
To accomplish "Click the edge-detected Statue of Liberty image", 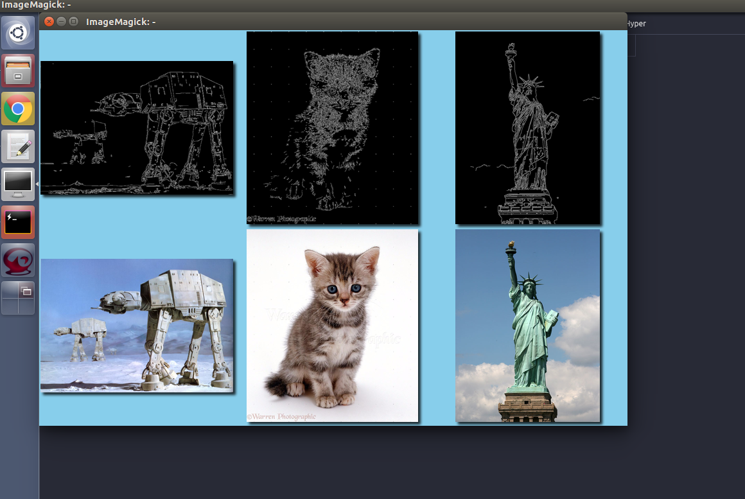I will 527,127.
